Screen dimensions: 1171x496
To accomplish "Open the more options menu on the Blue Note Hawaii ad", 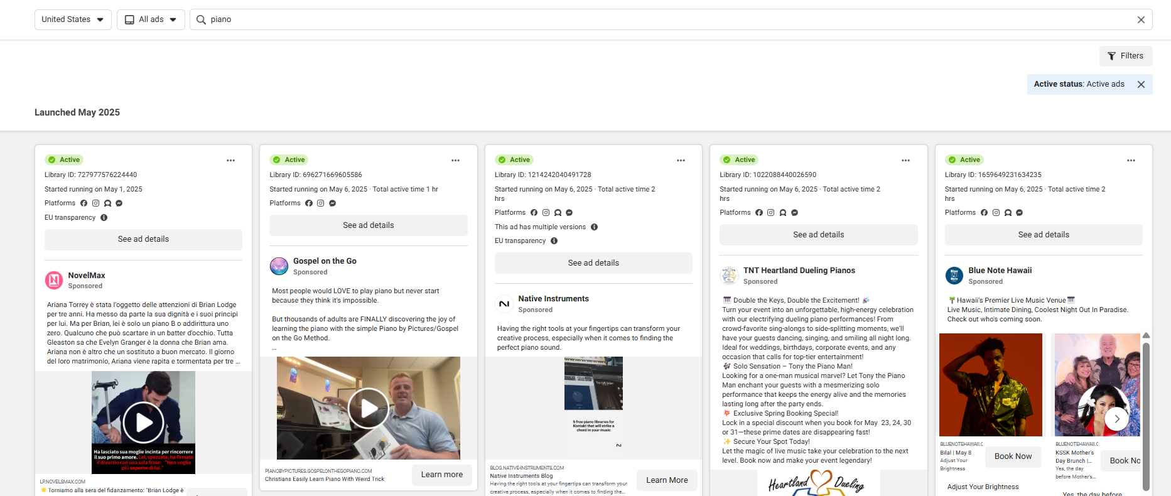I will 1131,161.
